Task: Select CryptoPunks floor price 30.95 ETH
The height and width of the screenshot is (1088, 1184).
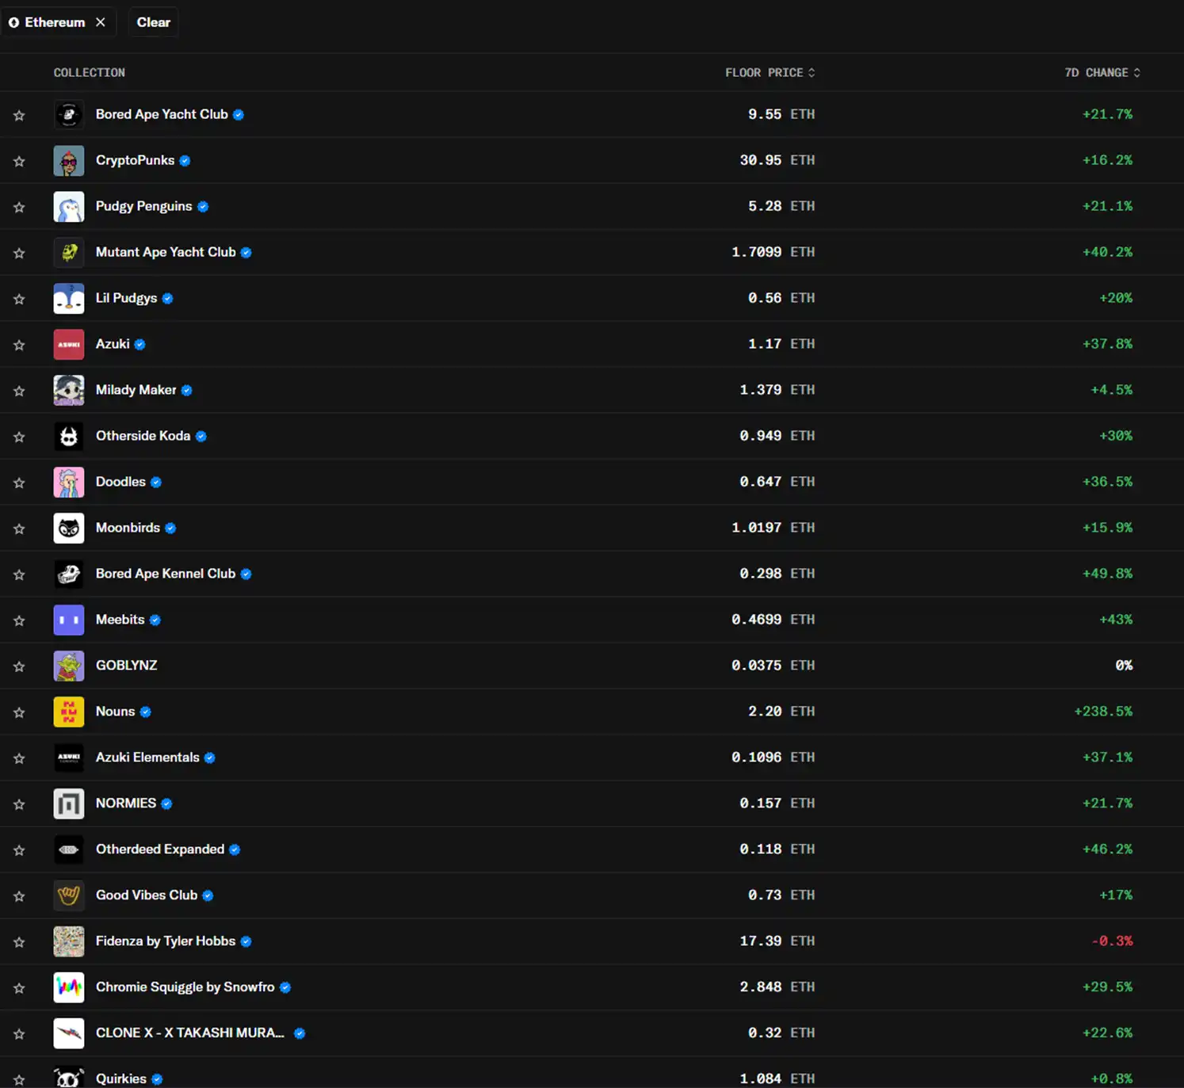Action: (777, 160)
